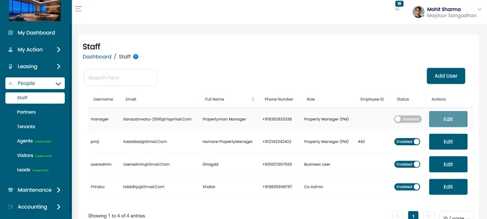Open Leads in the People submenu
Image resolution: width=487 pixels, height=219 pixels.
[x=24, y=170]
